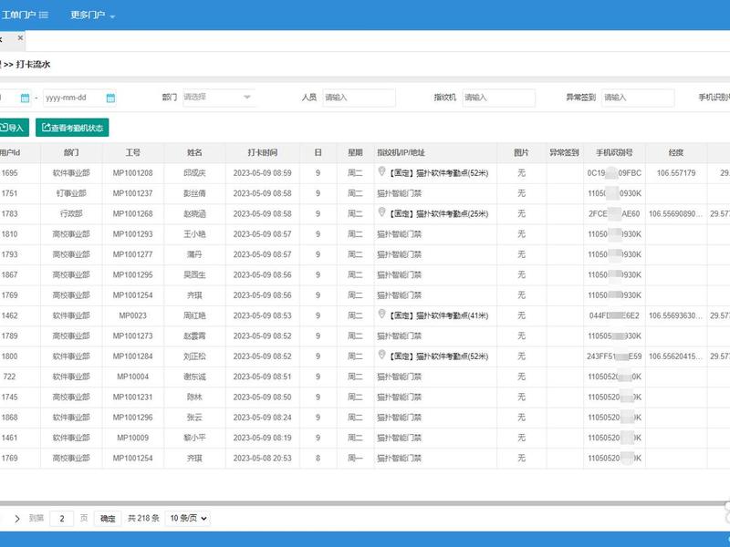
Task: Click the 2023-05-09 08:53 time cell
Action: pyautogui.click(x=263, y=315)
